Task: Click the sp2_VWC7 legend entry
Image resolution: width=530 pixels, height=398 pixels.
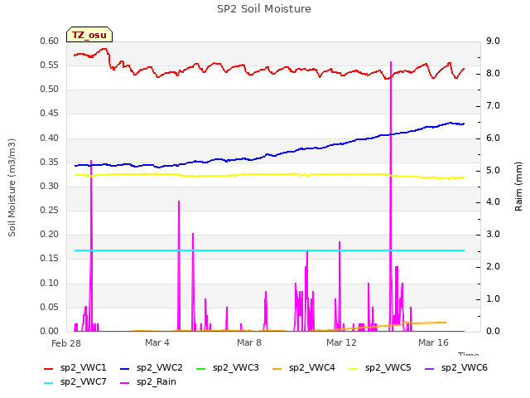Action: tap(75, 382)
